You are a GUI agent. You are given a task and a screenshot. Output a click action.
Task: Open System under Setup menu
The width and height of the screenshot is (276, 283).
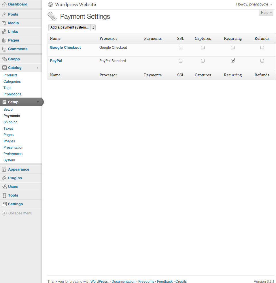click(9, 160)
